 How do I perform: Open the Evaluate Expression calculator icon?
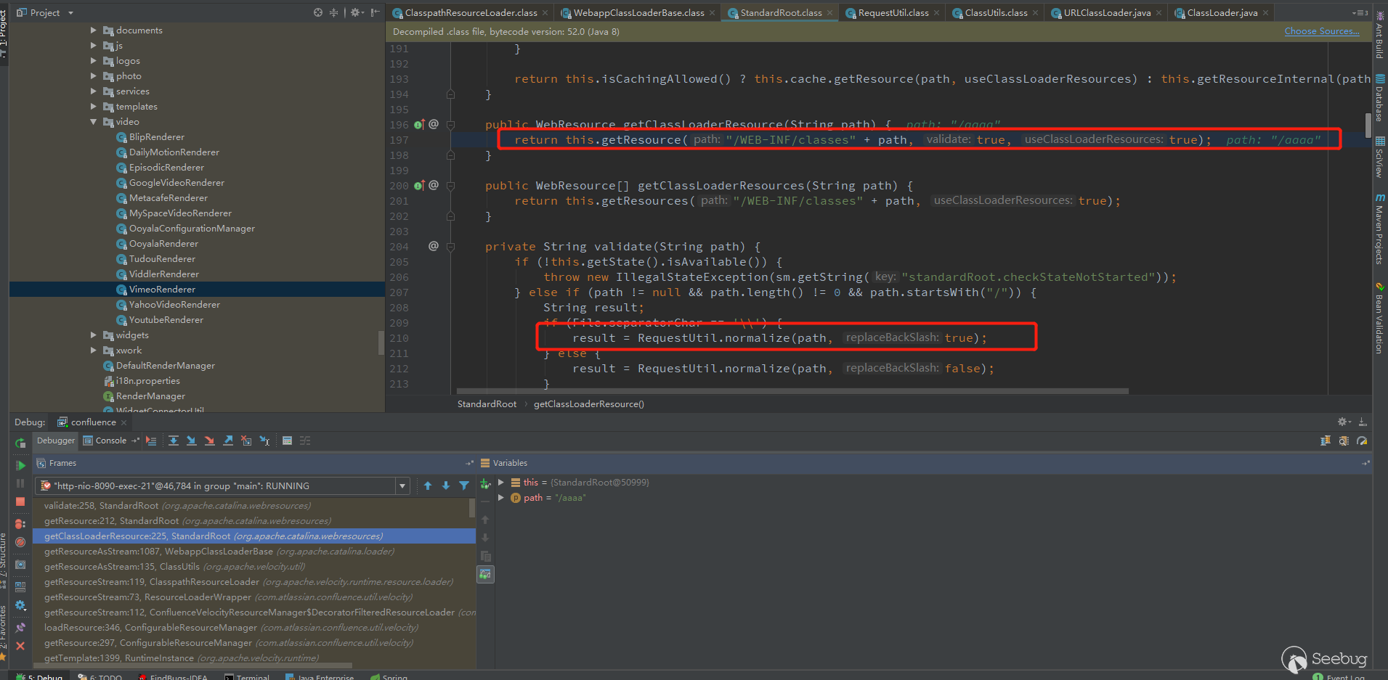click(287, 441)
